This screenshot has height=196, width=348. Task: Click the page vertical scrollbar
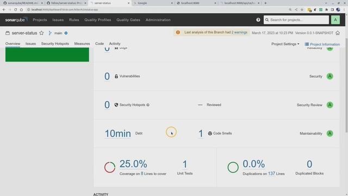point(346,85)
